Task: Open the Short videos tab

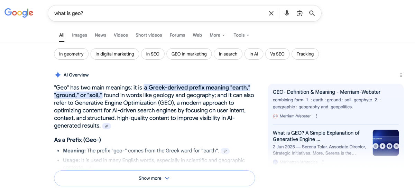Action: tap(149, 35)
